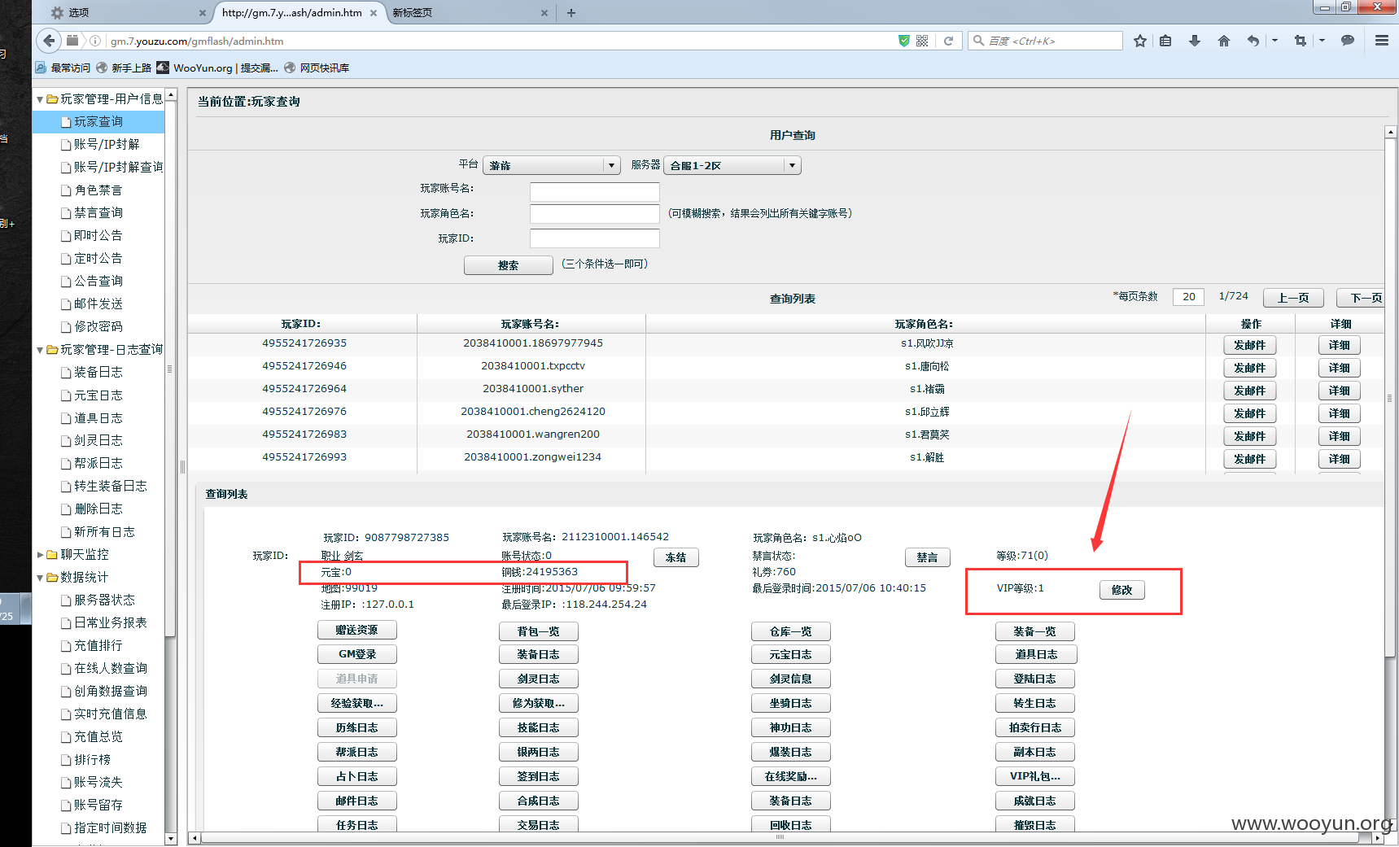Image resolution: width=1399 pixels, height=847 pixels.
Task: Close the 选项 tab
Action: click(203, 13)
